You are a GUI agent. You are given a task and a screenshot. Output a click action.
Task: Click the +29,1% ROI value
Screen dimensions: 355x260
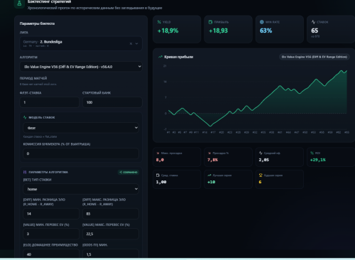point(318,160)
